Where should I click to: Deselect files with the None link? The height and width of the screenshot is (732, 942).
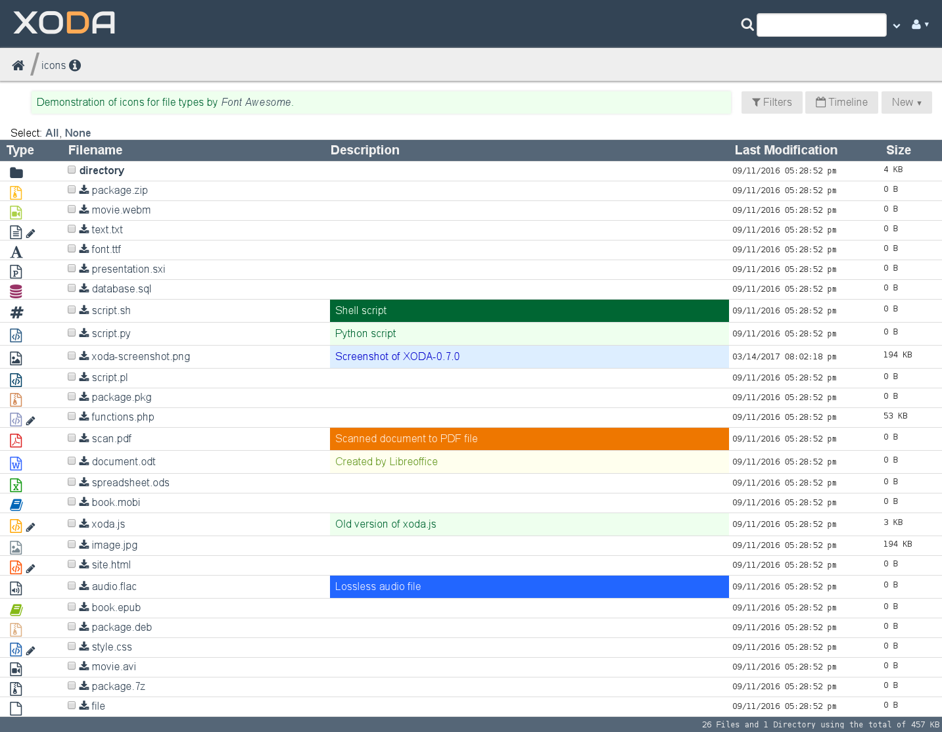[78, 133]
